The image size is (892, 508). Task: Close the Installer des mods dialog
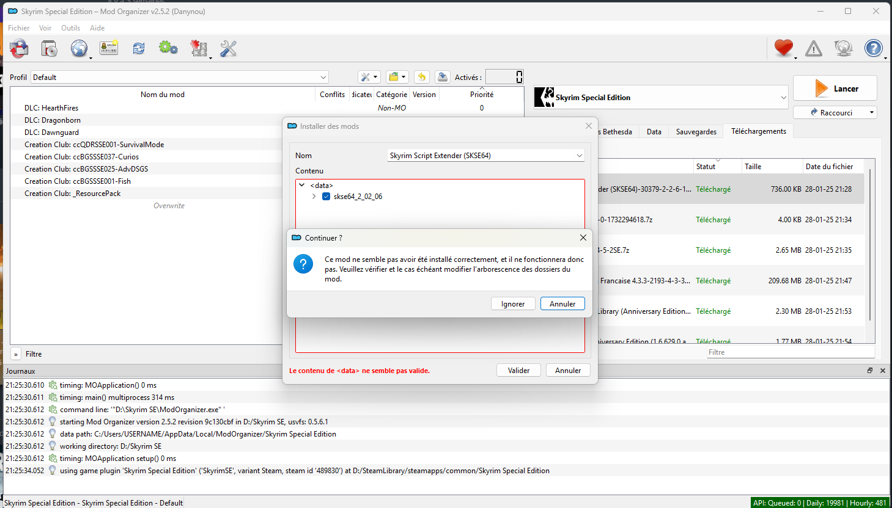(x=588, y=126)
